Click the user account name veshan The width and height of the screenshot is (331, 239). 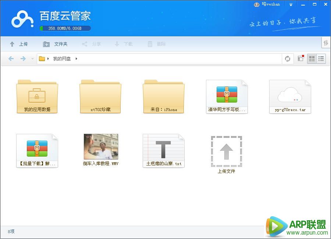pos(271,4)
